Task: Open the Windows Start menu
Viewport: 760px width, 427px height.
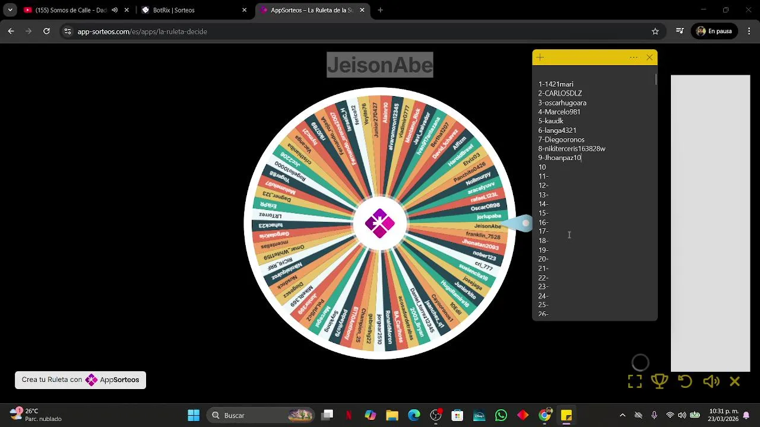Action: coord(194,415)
